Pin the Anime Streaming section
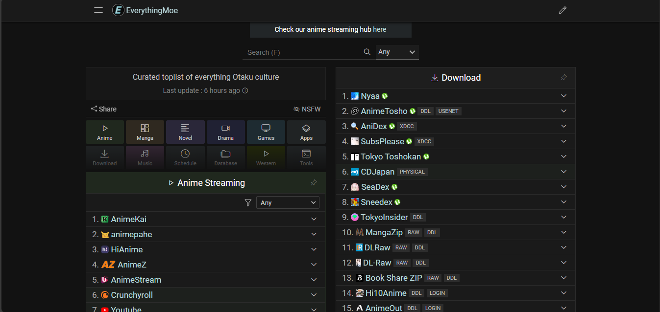This screenshot has height=312, width=660. 314,182
